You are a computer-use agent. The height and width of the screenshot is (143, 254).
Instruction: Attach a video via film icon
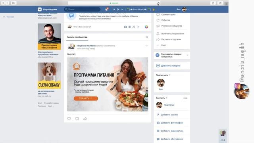(x=130, y=27)
